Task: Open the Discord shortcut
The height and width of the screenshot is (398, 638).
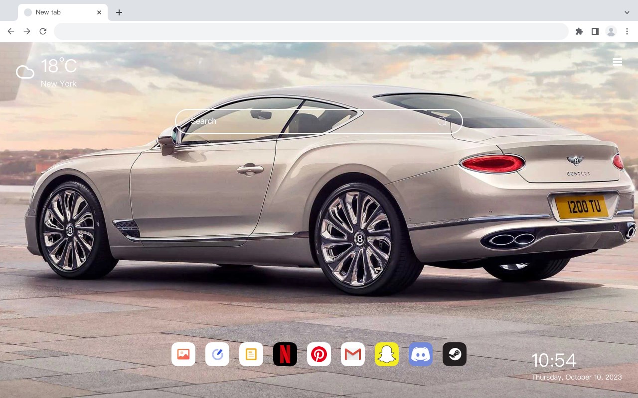Action: pos(421,354)
